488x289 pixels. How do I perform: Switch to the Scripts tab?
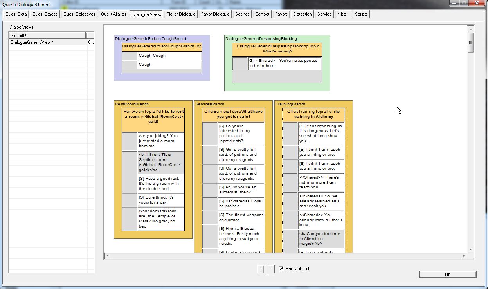[361, 14]
